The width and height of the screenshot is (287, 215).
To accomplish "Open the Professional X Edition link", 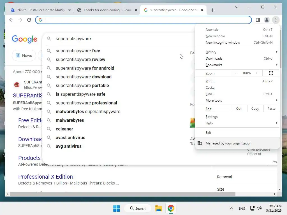I will [x=46, y=177].
